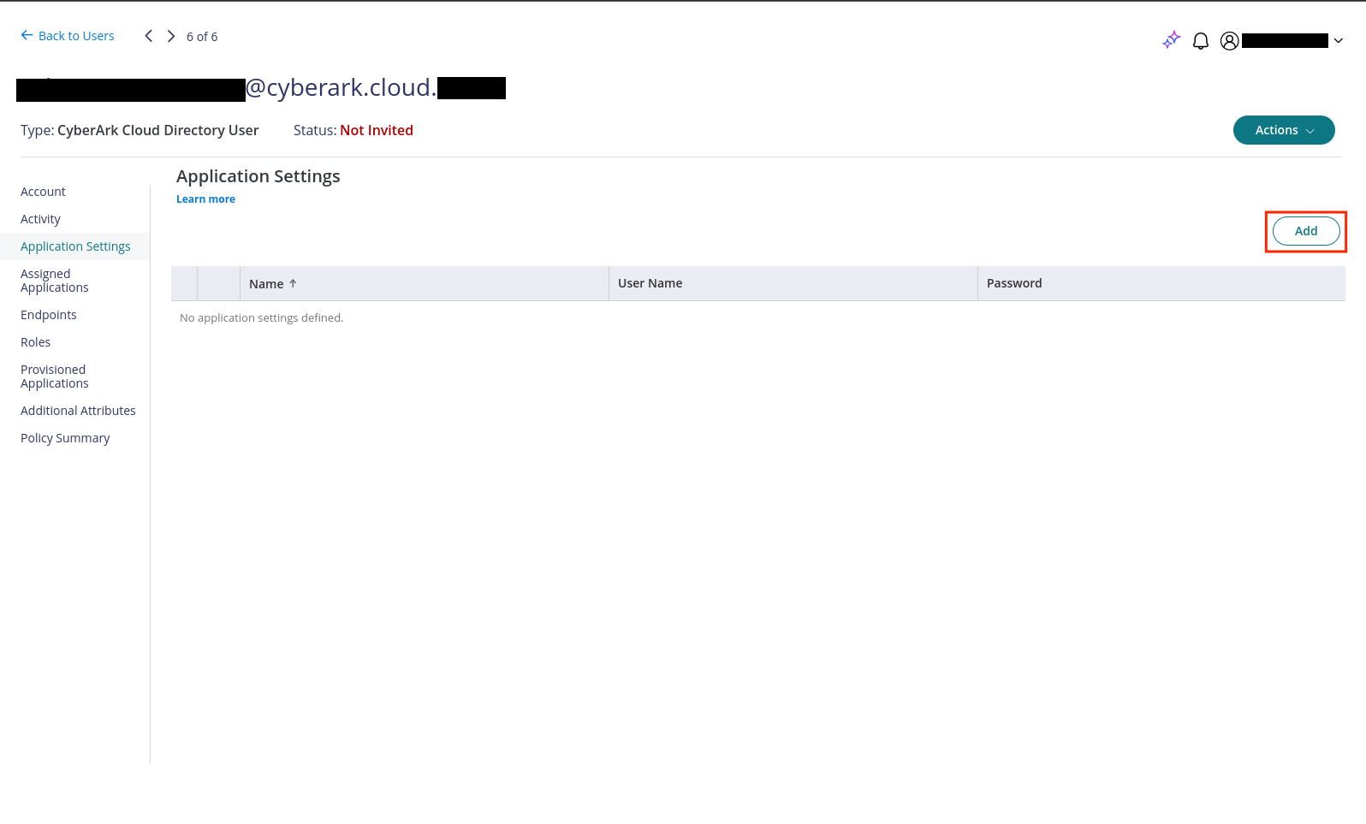Screen dimensions: 1366x824
Task: Open the Activity section
Action: click(x=40, y=219)
